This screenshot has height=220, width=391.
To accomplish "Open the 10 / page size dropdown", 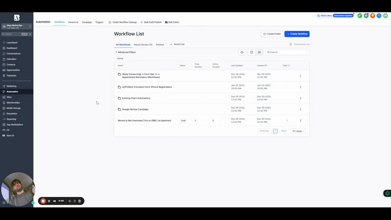I will pos(298,131).
